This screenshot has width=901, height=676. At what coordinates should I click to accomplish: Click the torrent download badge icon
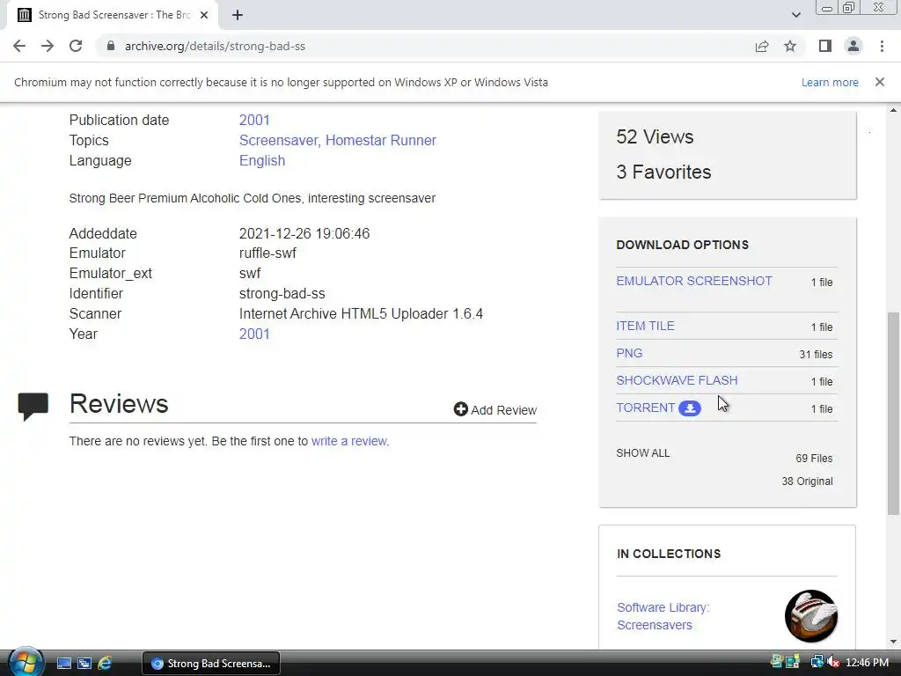(690, 408)
